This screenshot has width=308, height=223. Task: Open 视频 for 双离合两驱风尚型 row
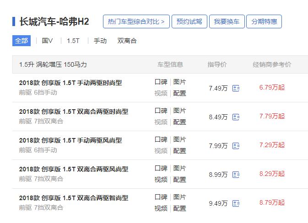tap(161, 180)
